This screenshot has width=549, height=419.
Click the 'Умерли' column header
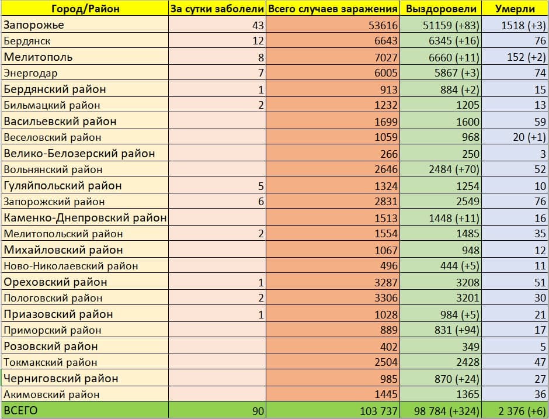click(515, 9)
